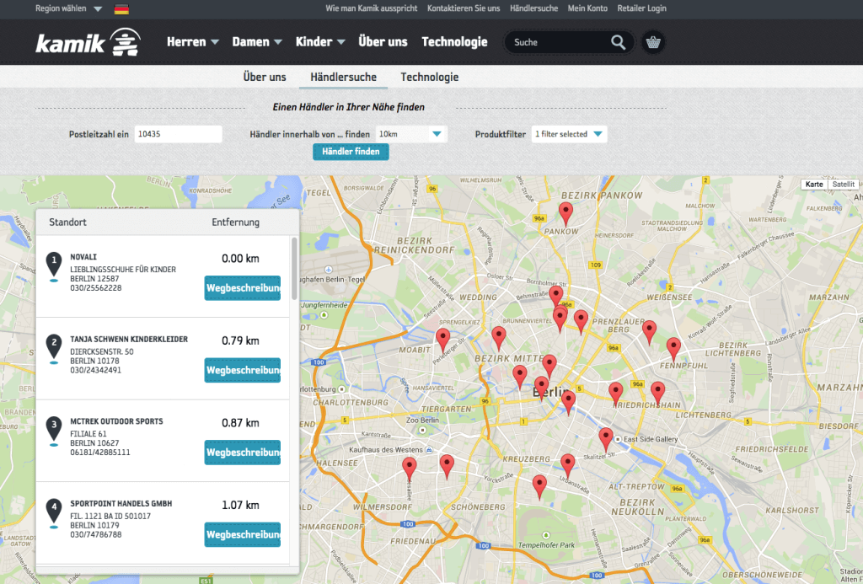Click the "Entfernung" column header
Viewport: 863px width, 584px height.
point(236,222)
